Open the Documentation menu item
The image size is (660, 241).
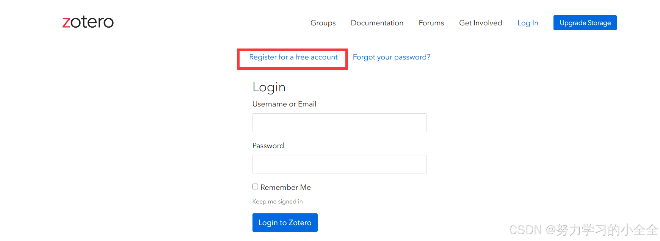point(377,23)
